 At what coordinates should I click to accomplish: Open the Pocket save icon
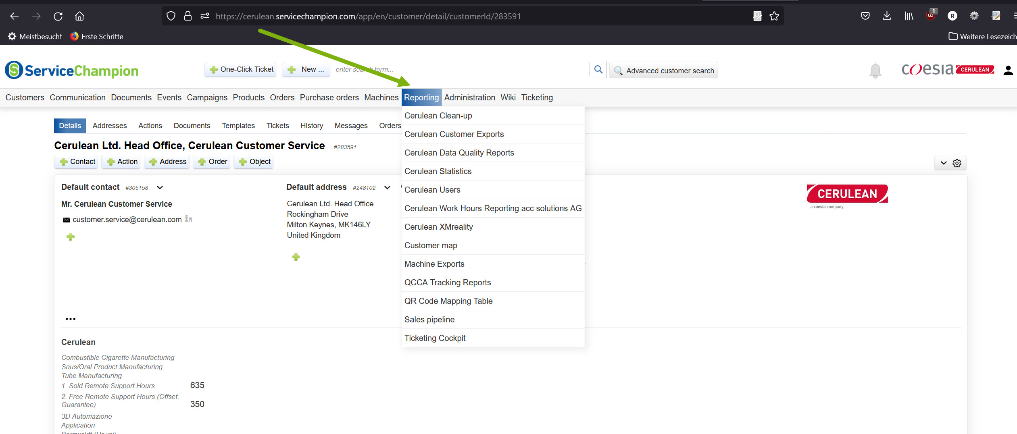[865, 16]
